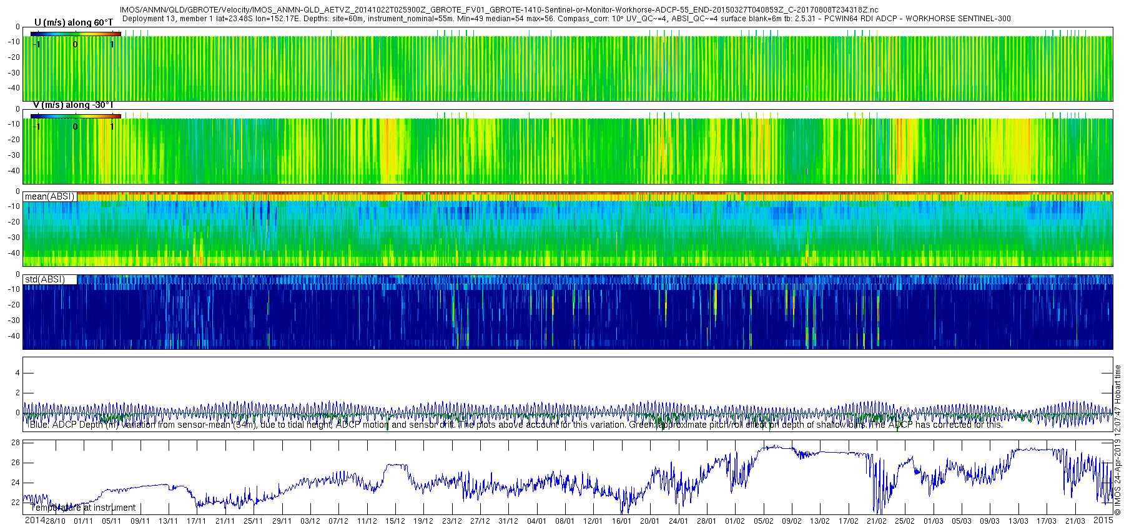Click the 04/01 date tick label

pos(536,521)
